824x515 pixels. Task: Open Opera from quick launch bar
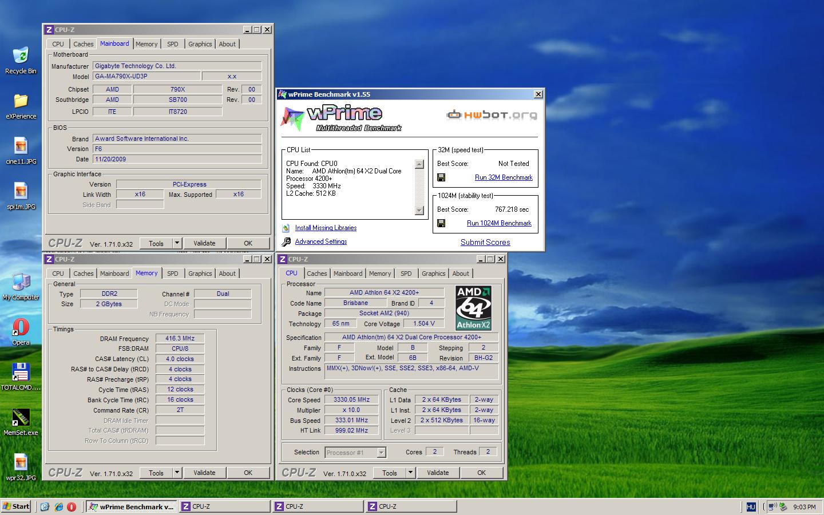(x=72, y=506)
